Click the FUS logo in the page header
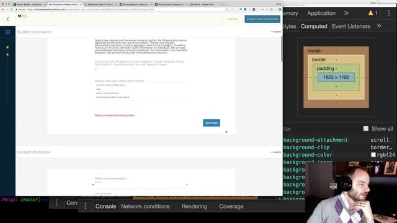Screen dimensions: 397x223 [x=22, y=16]
